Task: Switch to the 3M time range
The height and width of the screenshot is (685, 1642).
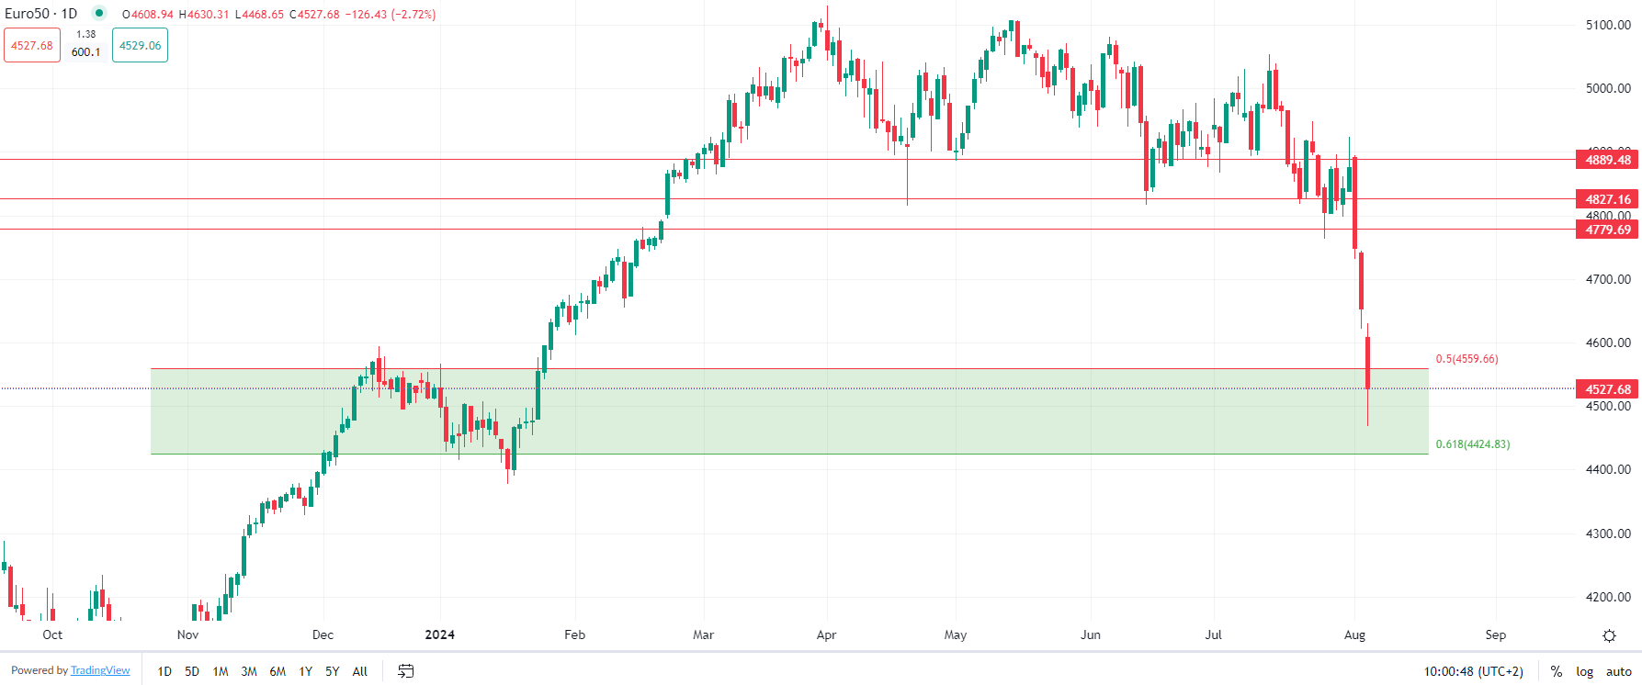Action: coord(248,671)
